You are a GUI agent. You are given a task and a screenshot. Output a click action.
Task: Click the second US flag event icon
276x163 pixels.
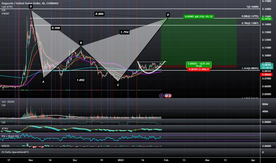pos(170,96)
